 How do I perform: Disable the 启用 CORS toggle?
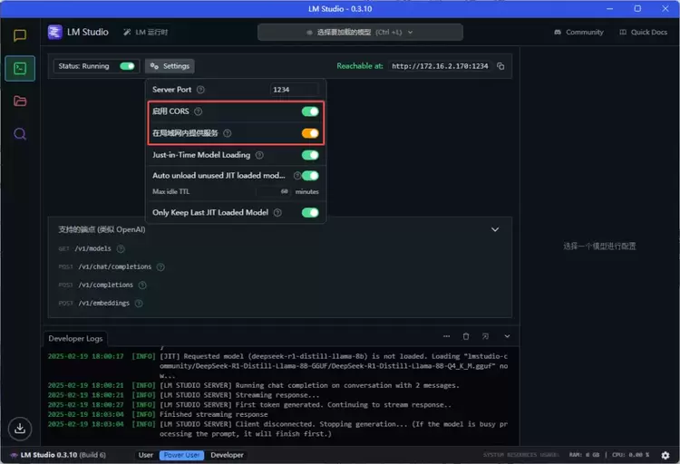pyautogui.click(x=310, y=111)
